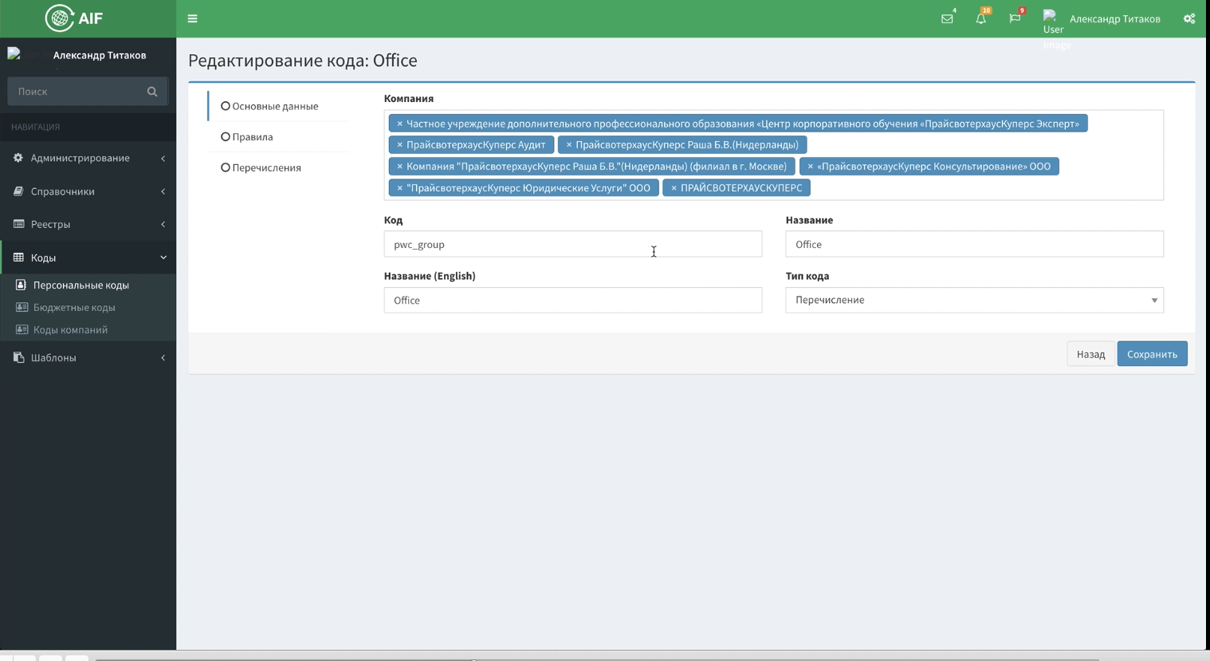Click the Коды table icon

tap(18, 258)
